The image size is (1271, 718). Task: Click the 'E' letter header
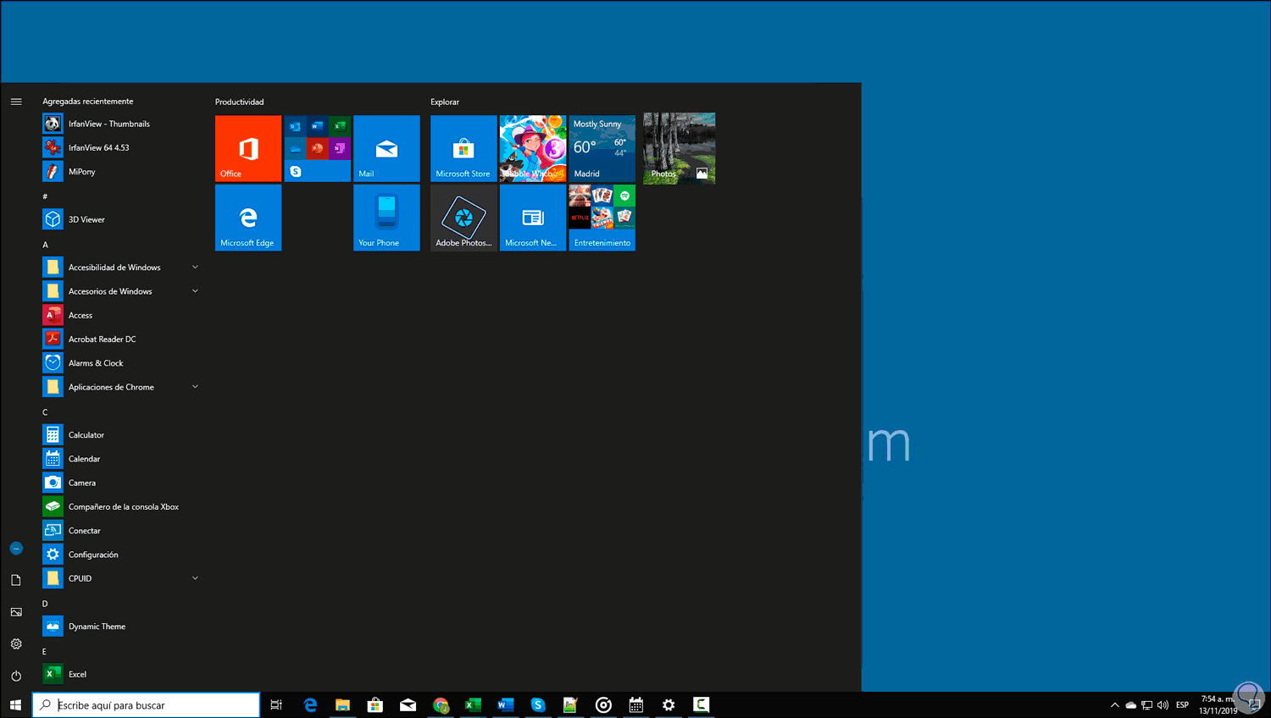click(x=46, y=652)
